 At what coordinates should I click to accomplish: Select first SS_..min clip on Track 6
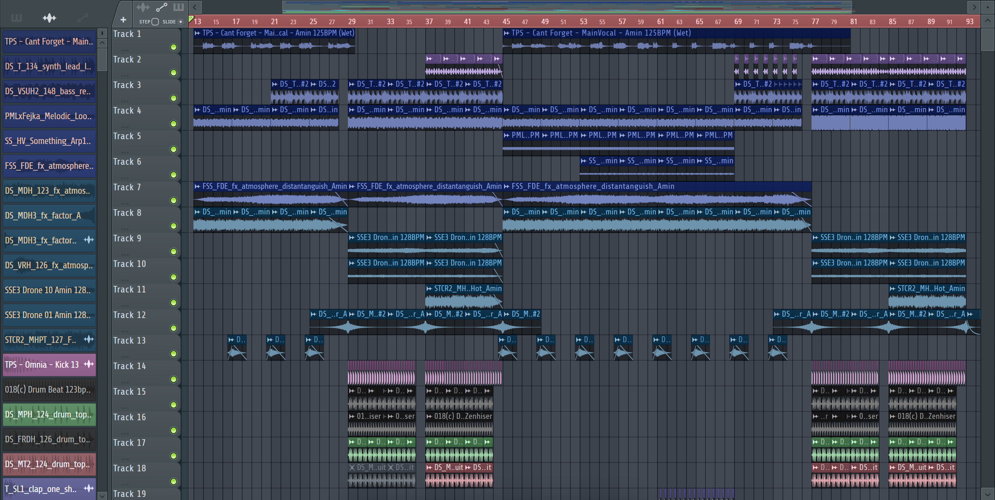(599, 169)
